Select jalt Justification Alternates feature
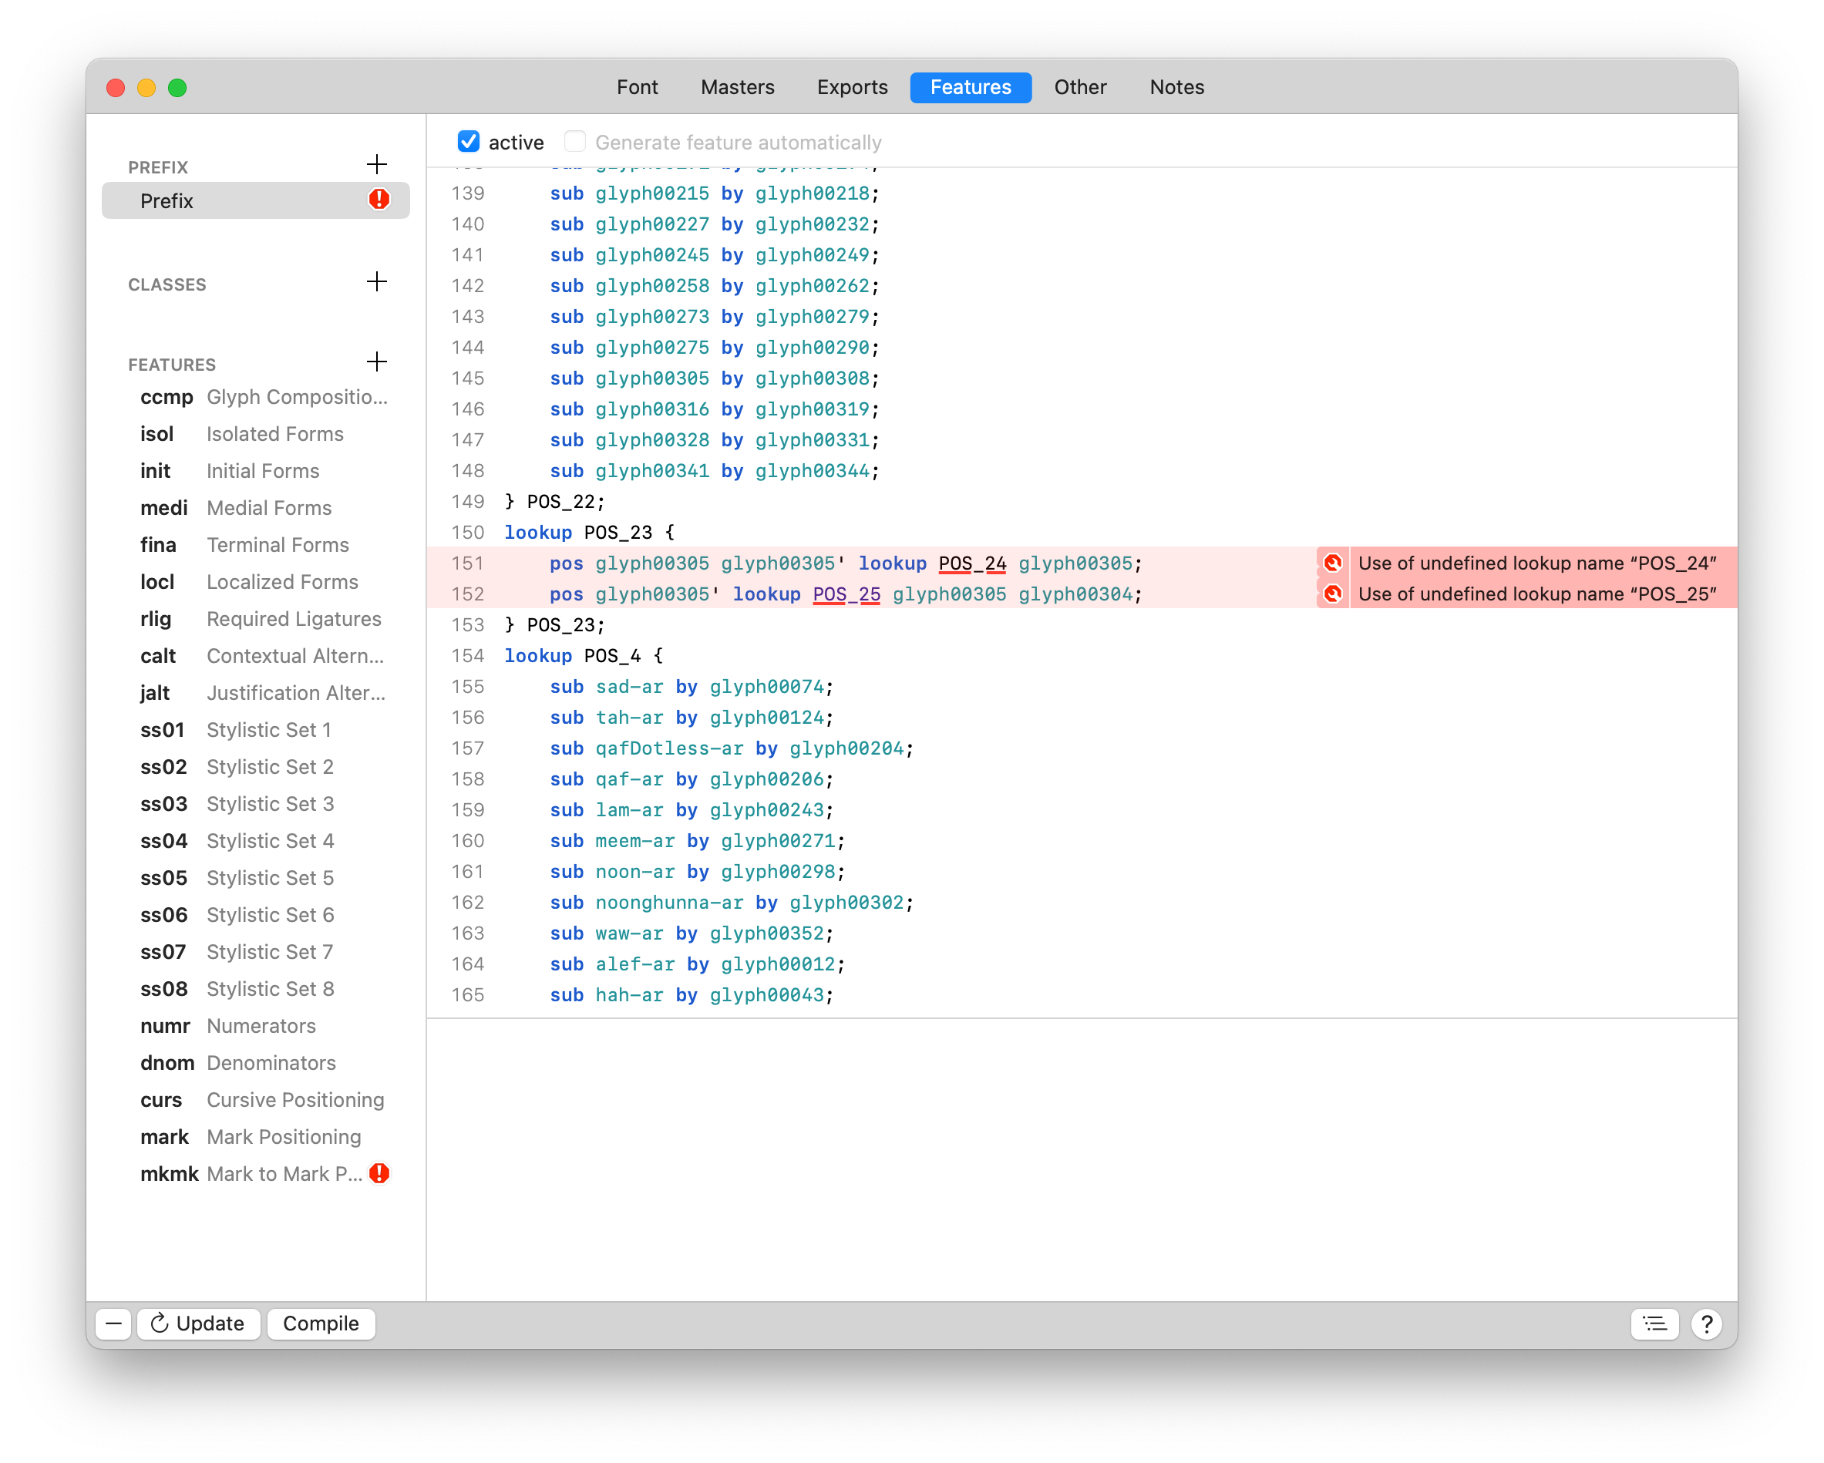1824x1463 pixels. click(255, 693)
